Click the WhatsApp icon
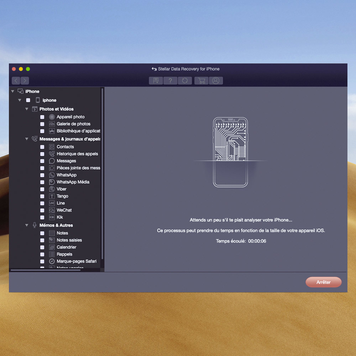Image resolution: width=356 pixels, height=356 pixels. pyautogui.click(x=52, y=175)
